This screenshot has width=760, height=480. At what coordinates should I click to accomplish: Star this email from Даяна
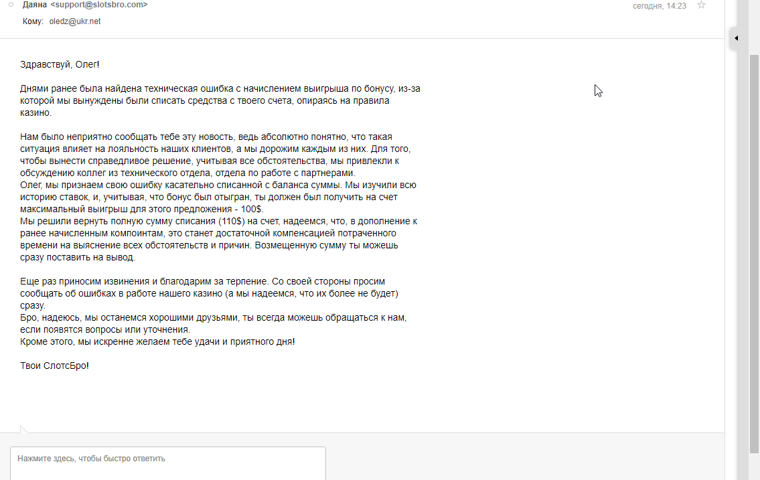click(701, 5)
